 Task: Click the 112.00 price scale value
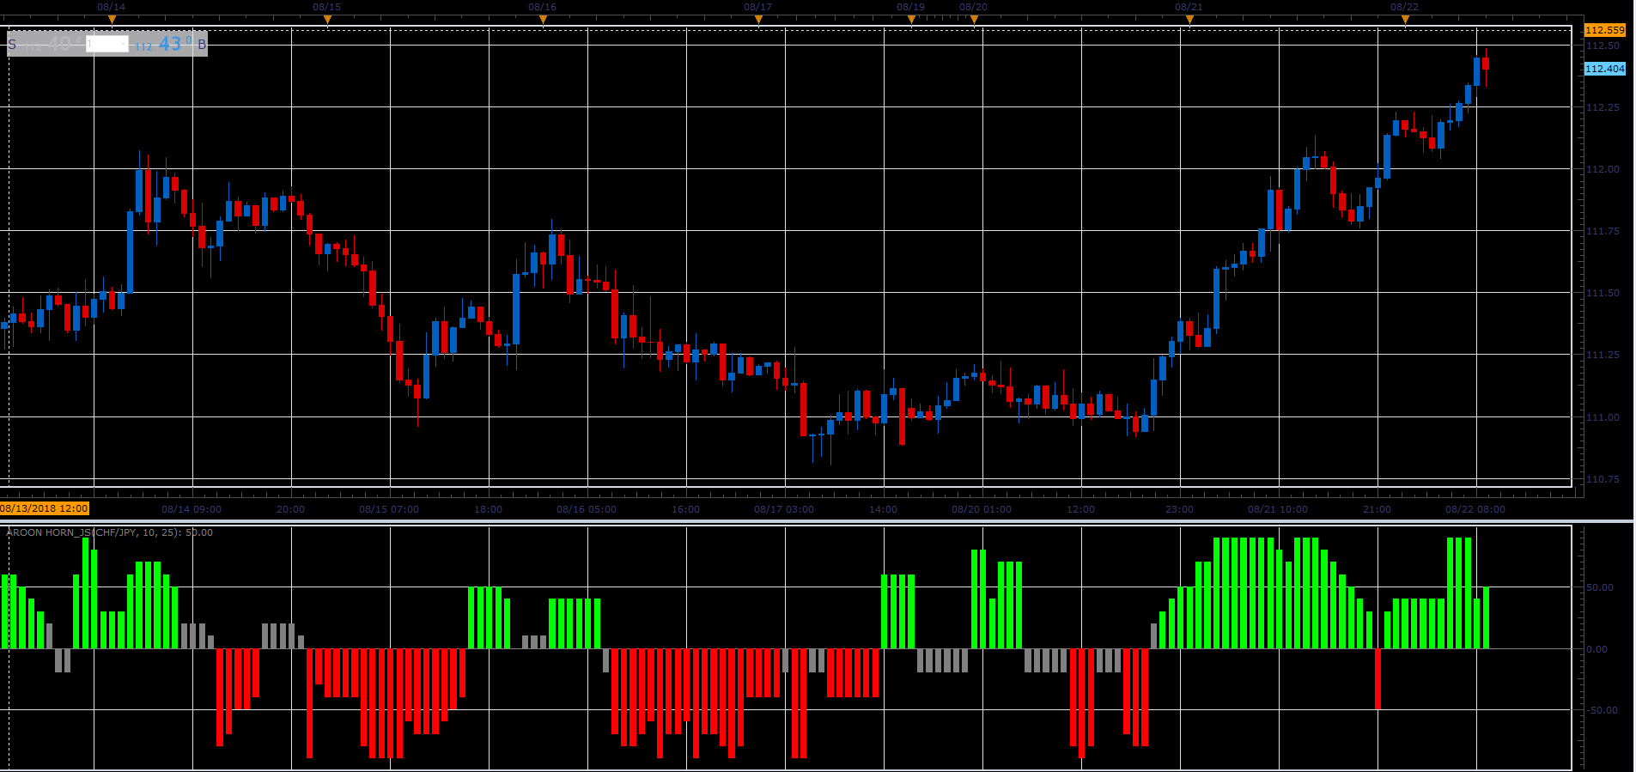click(1603, 169)
